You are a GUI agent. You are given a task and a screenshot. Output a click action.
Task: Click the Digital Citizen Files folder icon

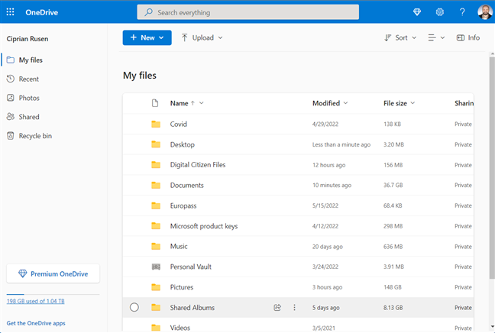(x=156, y=165)
